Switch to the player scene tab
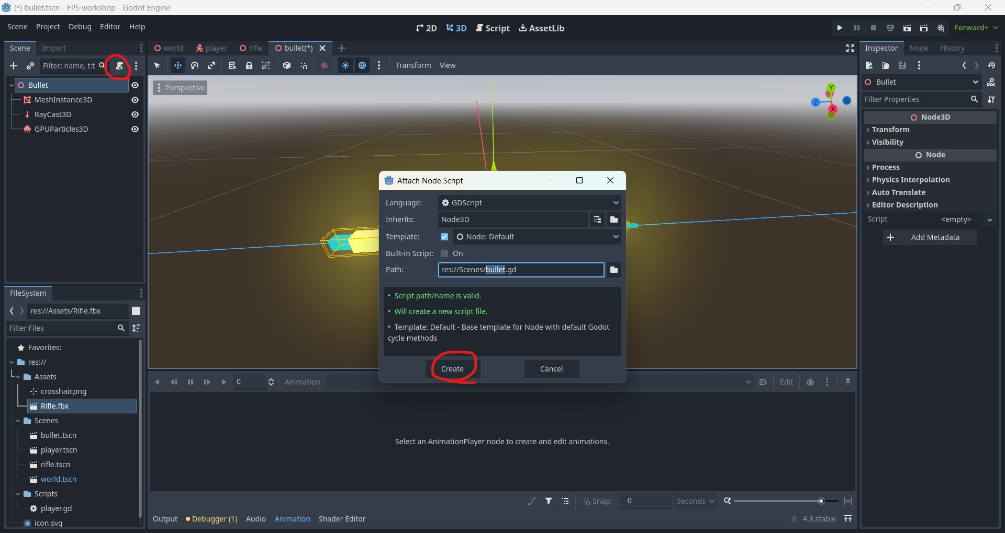 [211, 48]
